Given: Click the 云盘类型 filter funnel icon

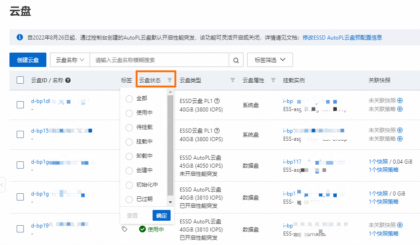Looking at the screenshot, I should click(233, 80).
